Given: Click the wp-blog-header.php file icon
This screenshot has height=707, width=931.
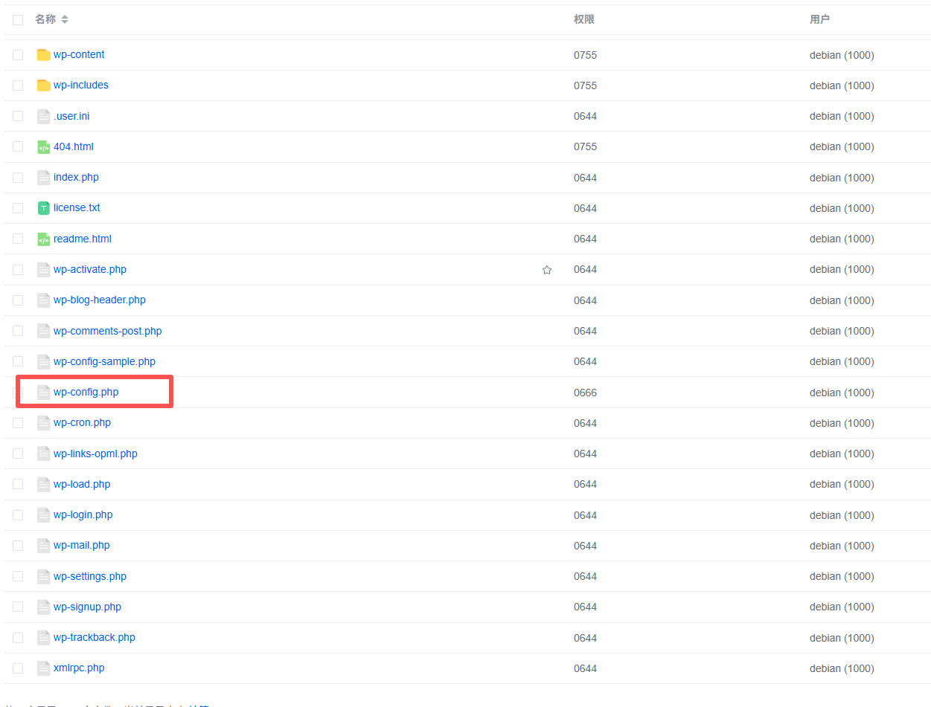Looking at the screenshot, I should 44,300.
